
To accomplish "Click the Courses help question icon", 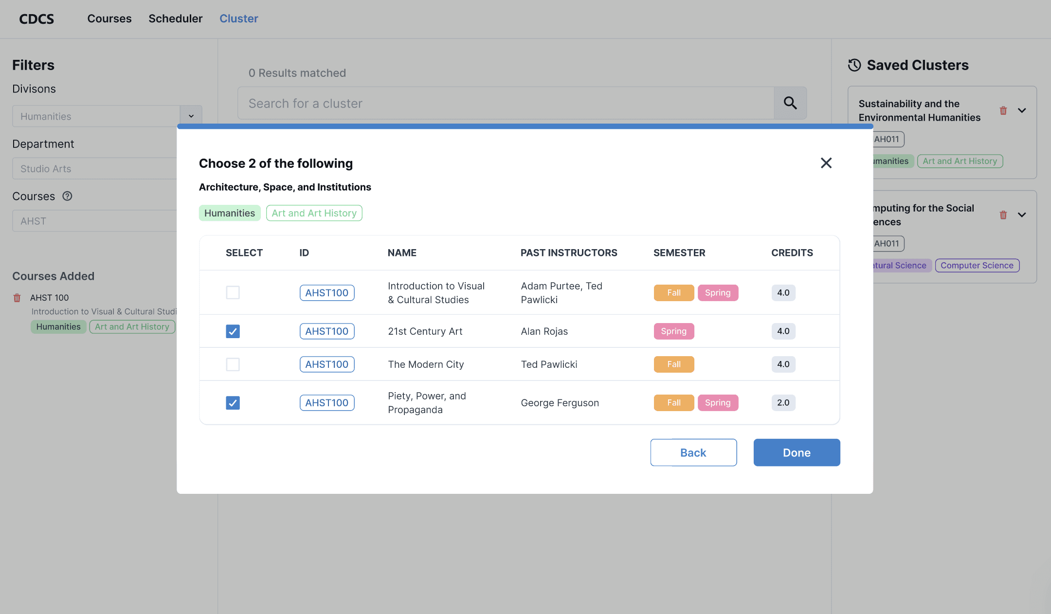I will (67, 196).
